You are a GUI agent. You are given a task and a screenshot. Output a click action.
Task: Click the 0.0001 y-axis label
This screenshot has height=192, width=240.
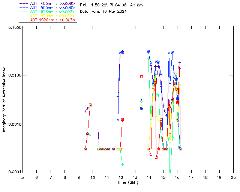tap(15, 172)
